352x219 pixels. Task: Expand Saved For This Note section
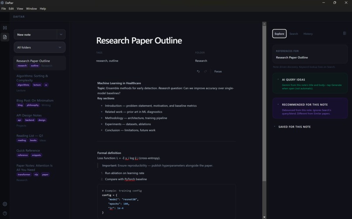pos(294,127)
